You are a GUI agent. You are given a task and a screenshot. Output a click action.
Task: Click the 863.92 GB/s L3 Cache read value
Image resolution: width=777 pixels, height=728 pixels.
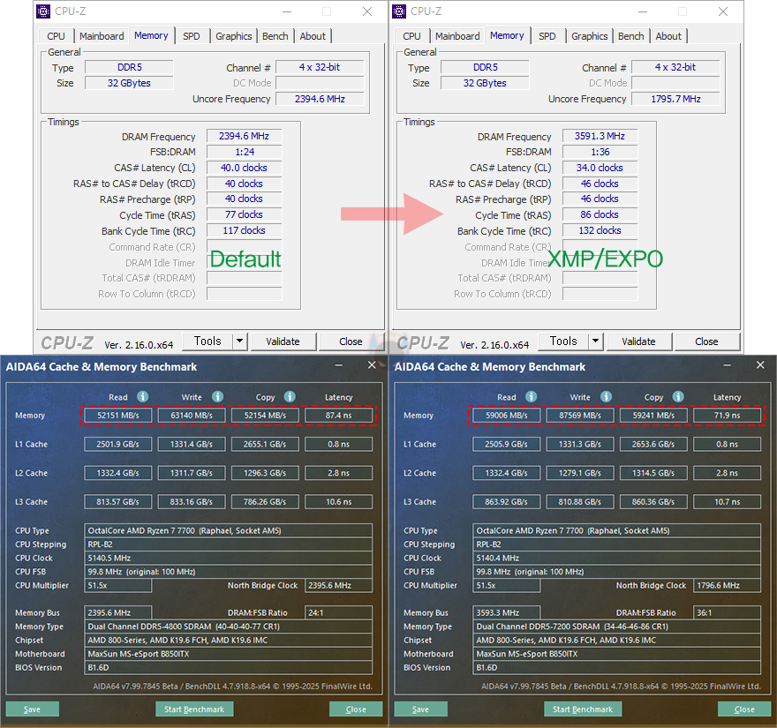507,502
